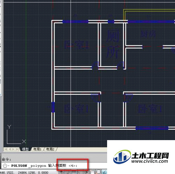Select 卧室1 label in the bottom-right room
175x174 pixels.
150,109
